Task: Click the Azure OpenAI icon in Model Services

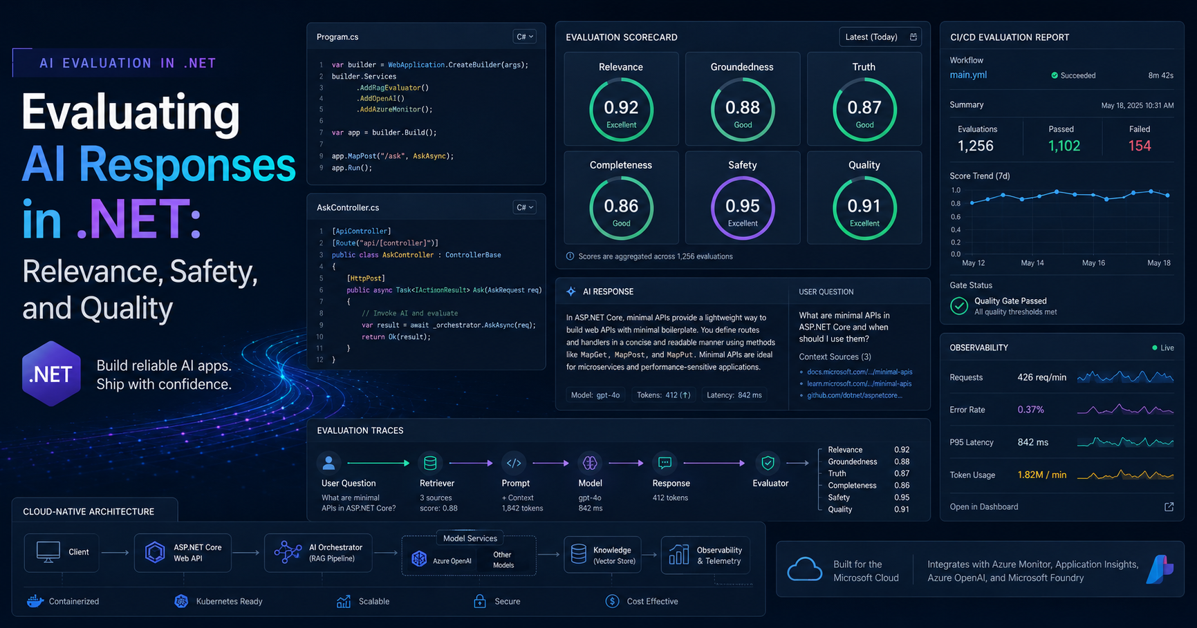Action: click(419, 559)
